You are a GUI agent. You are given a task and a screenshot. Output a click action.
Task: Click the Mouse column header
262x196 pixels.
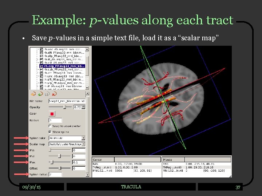click(174, 159)
